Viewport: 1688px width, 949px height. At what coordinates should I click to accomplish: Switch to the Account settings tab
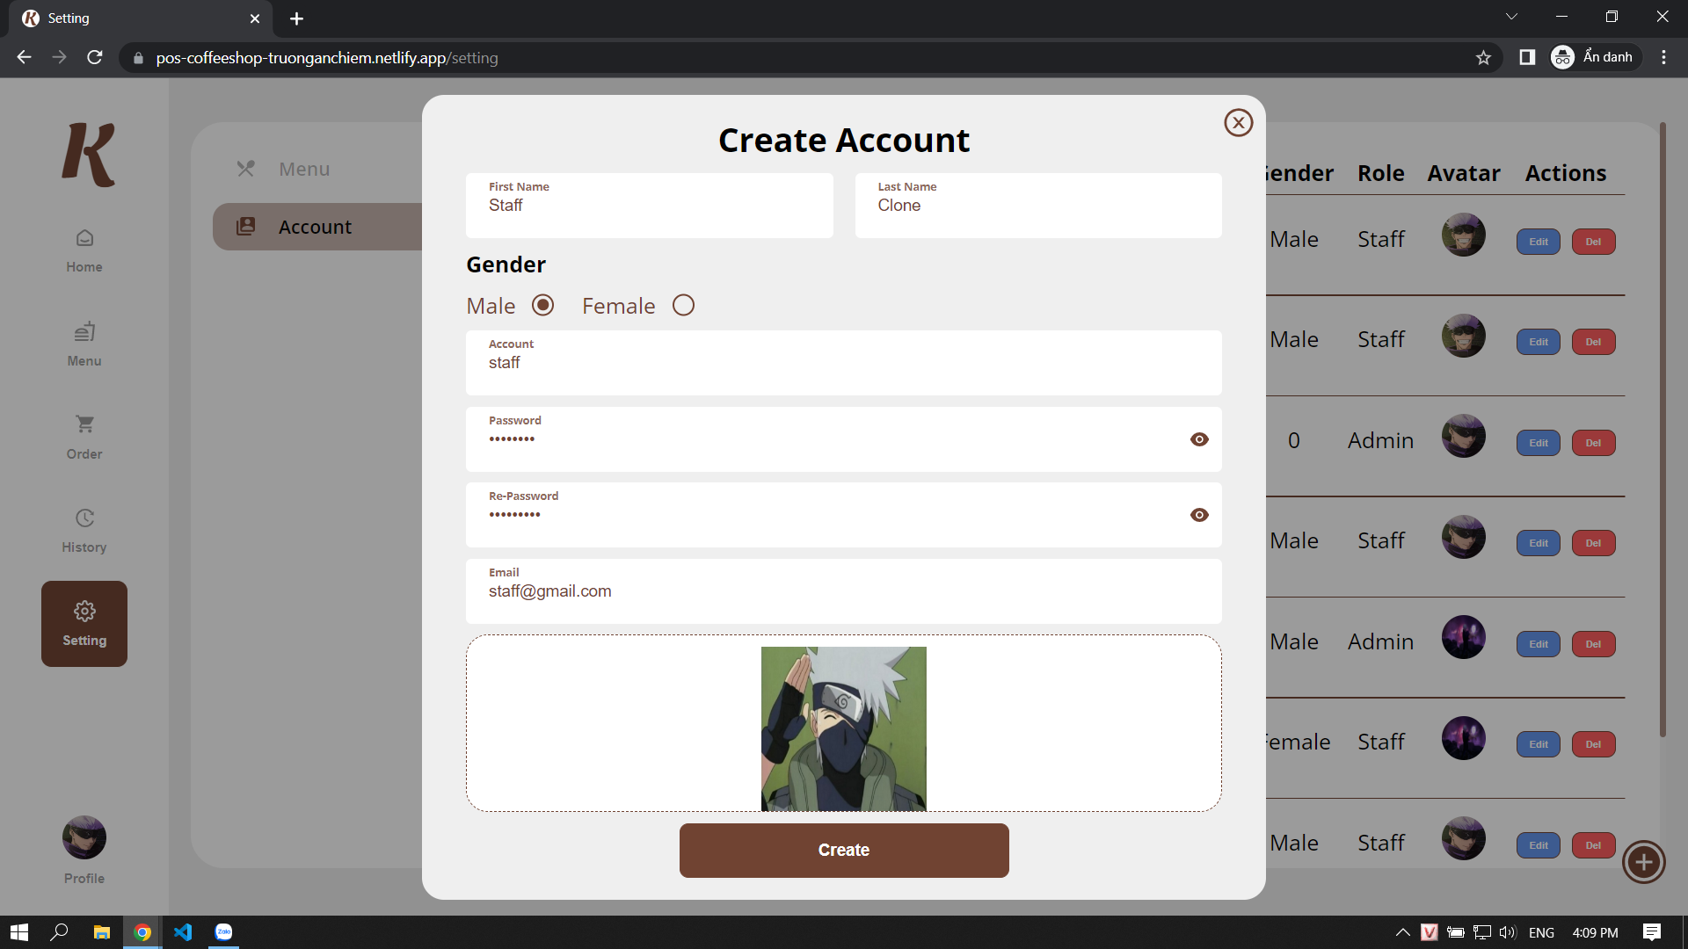[315, 227]
